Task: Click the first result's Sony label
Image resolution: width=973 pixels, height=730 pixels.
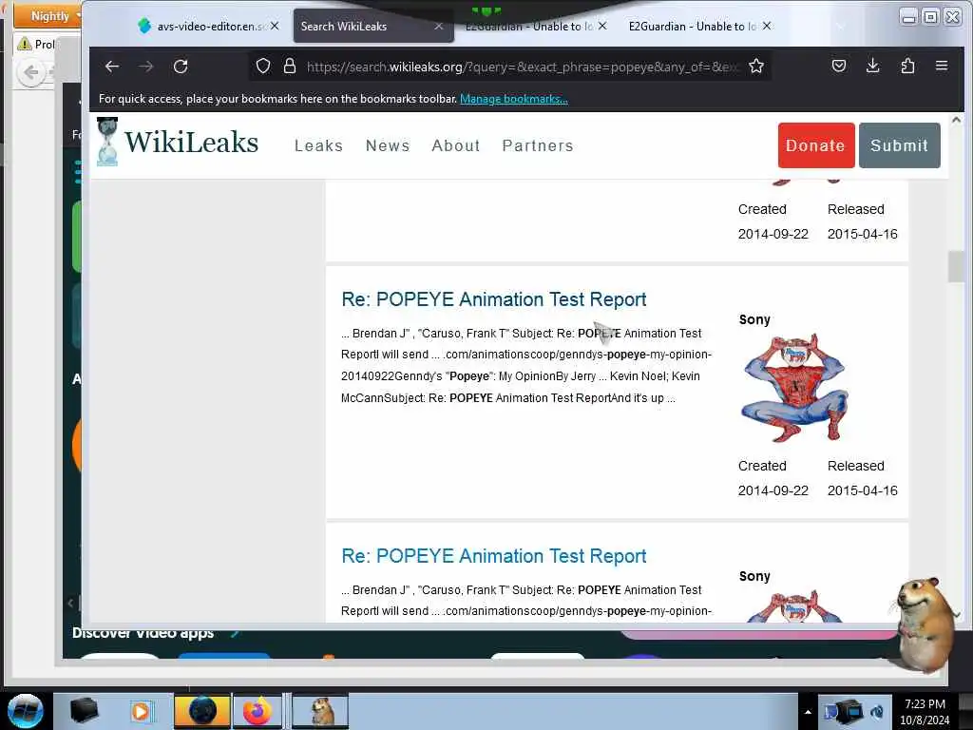Action: click(x=754, y=319)
